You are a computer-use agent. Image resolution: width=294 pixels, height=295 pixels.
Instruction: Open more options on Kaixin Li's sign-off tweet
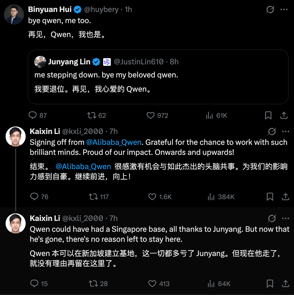click(x=285, y=131)
